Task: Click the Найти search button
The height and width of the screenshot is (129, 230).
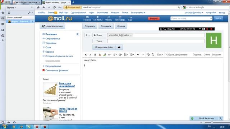Action: point(218,18)
